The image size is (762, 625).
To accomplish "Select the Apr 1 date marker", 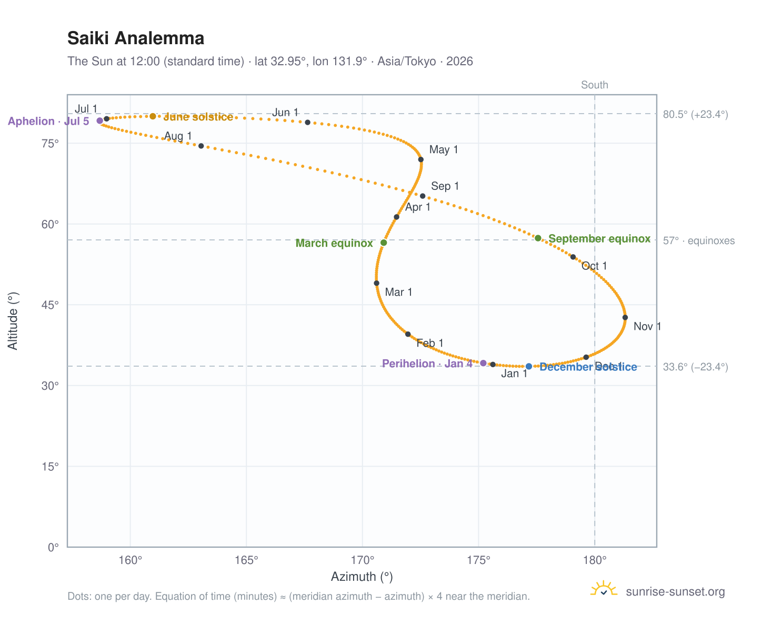I will click(x=397, y=217).
